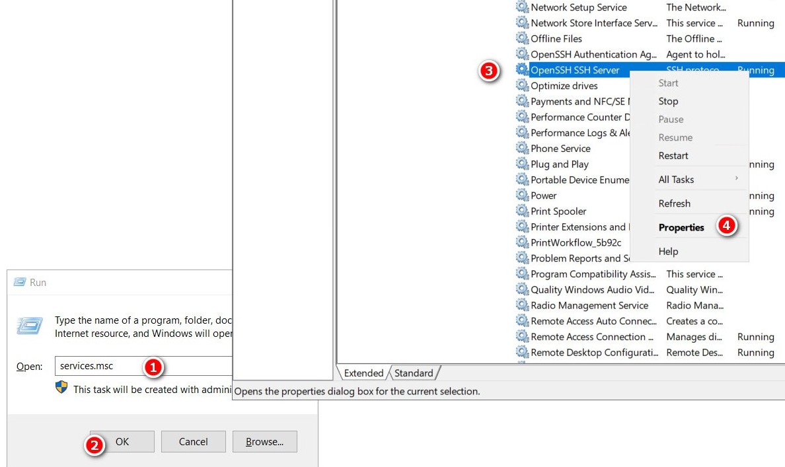Choose Stop from the context menu
The width and height of the screenshot is (785, 467).
click(x=668, y=101)
